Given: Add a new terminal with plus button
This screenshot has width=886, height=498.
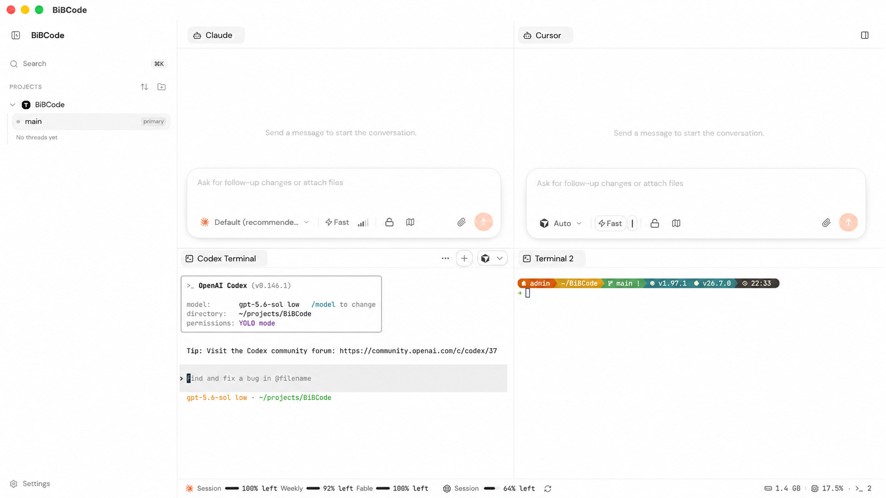Looking at the screenshot, I should [464, 259].
